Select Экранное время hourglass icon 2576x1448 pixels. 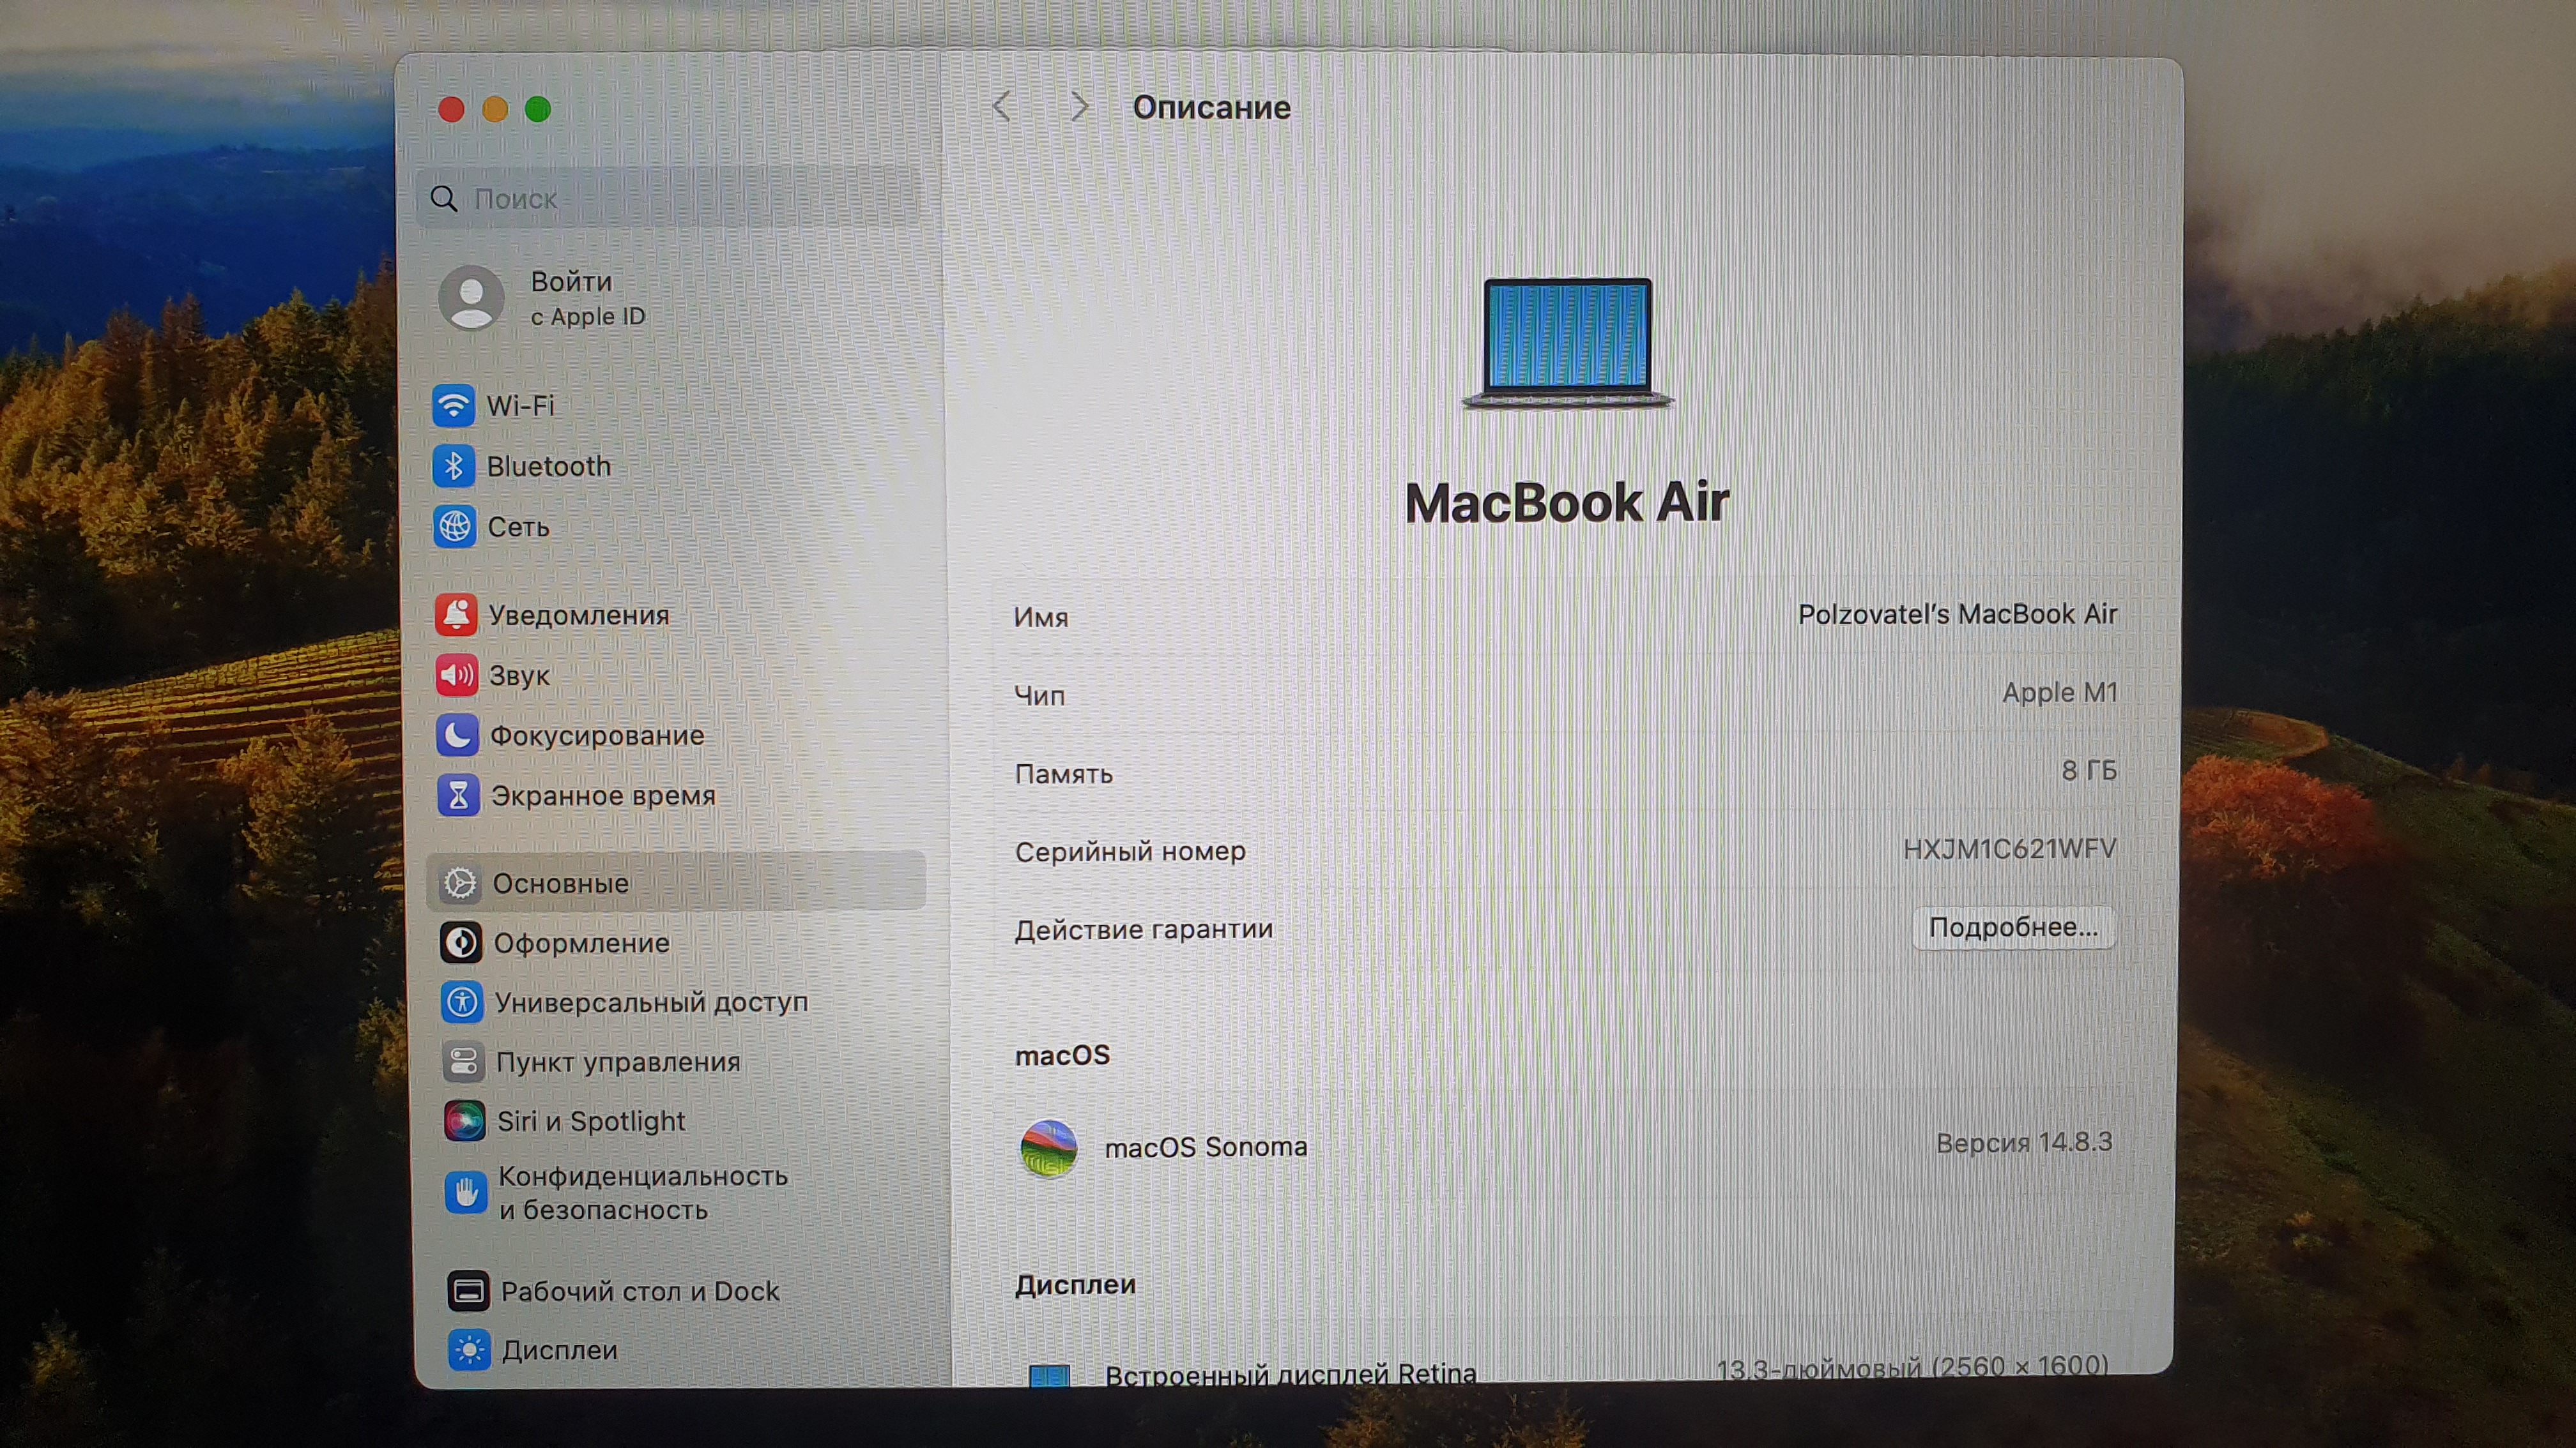[458, 796]
